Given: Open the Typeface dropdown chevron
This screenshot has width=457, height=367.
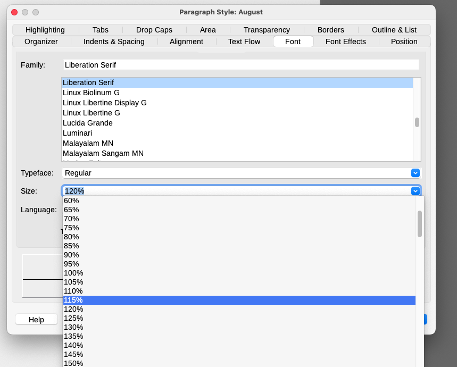Looking at the screenshot, I should click(x=416, y=173).
